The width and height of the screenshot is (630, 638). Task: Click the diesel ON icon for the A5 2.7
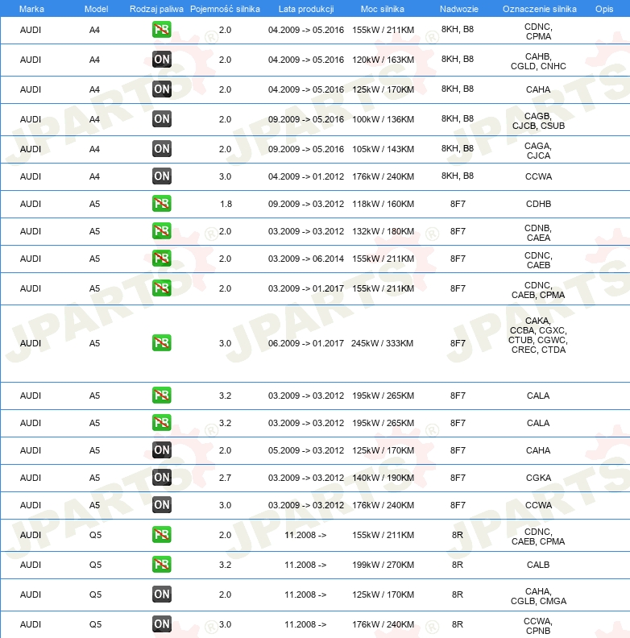(x=162, y=478)
